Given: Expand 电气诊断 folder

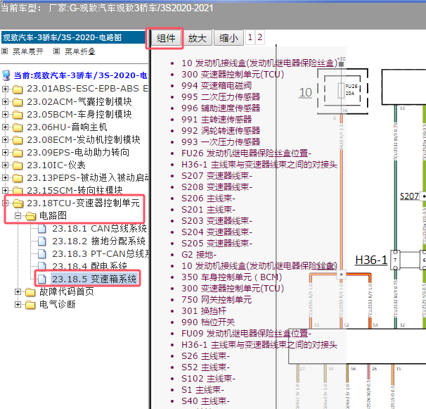Looking at the screenshot, I should point(18,304).
